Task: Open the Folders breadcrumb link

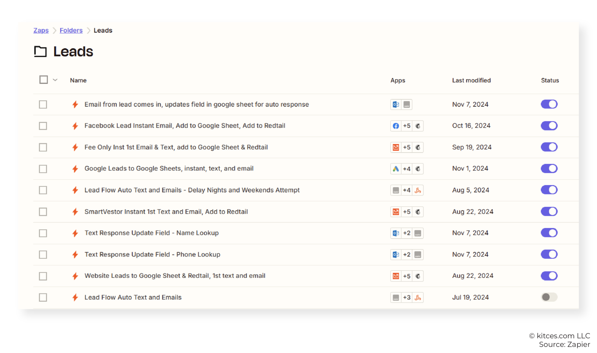Action: 71,30
